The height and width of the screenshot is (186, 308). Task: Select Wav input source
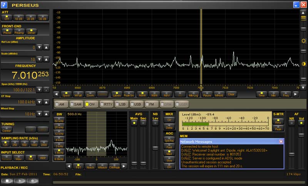tap(18, 158)
